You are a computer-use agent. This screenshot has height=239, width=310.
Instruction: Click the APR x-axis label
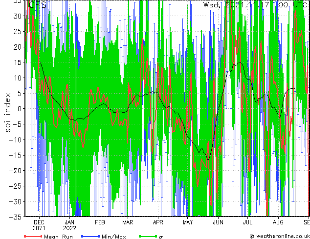coord(158,222)
